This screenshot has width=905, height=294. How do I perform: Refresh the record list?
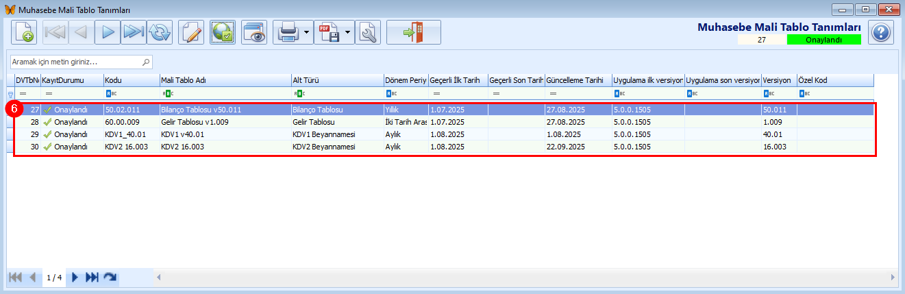pyautogui.click(x=160, y=32)
